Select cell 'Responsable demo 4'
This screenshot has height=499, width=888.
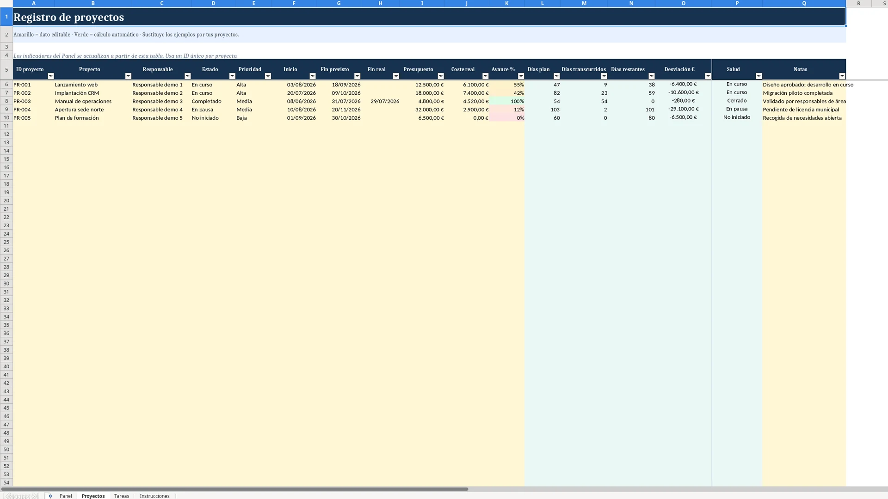click(x=161, y=110)
